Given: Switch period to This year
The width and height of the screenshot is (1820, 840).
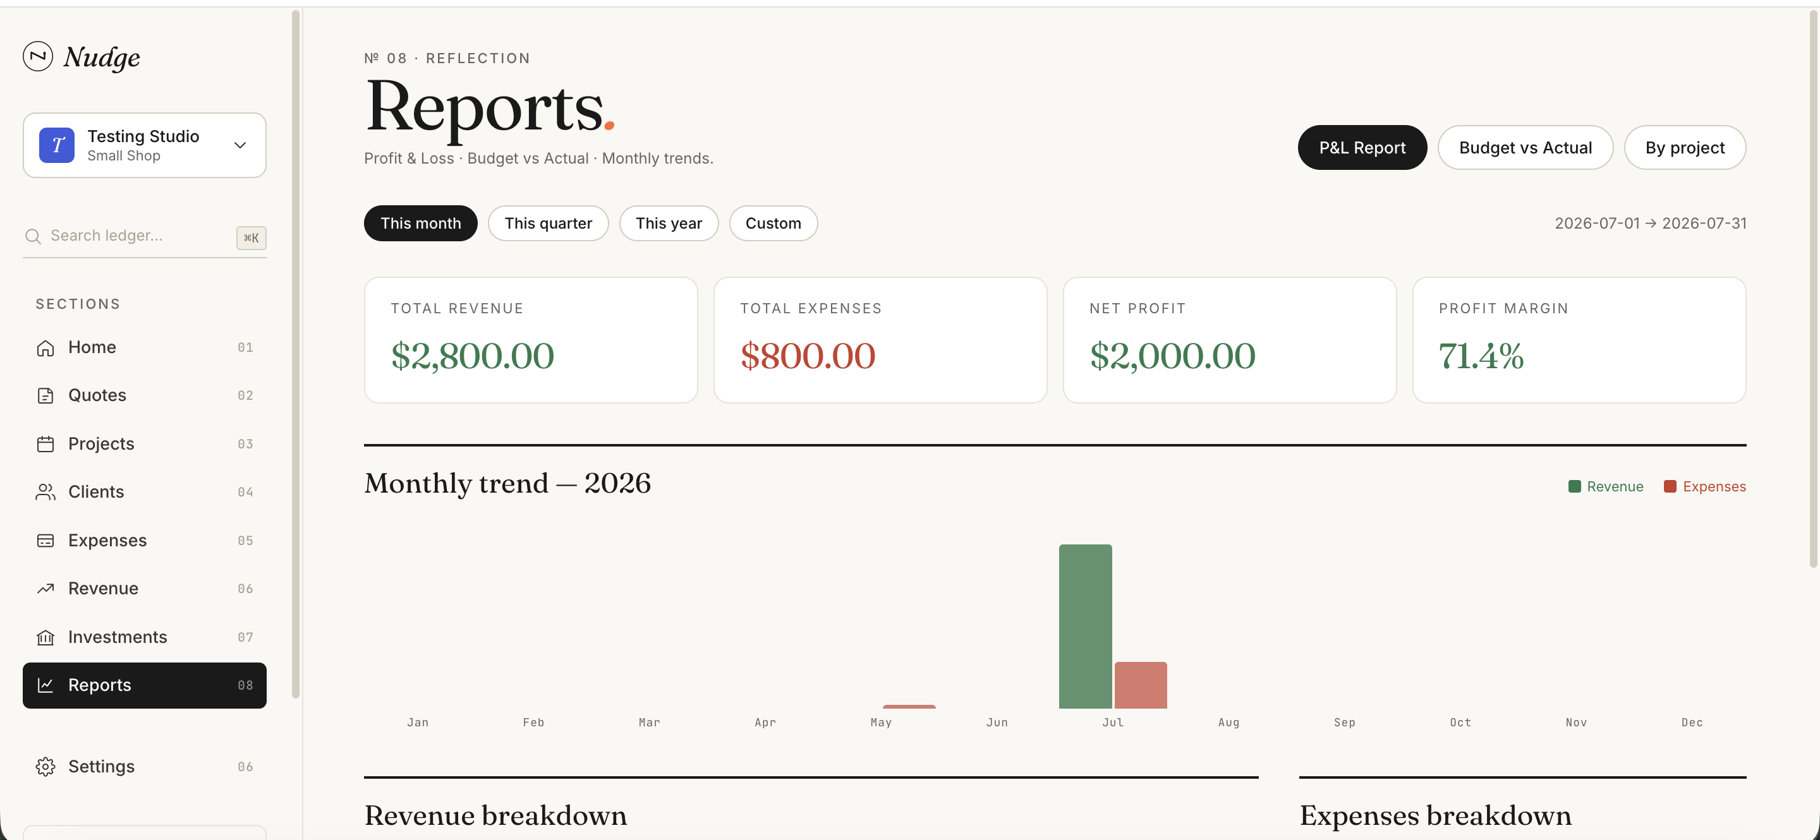Looking at the screenshot, I should coord(669,223).
